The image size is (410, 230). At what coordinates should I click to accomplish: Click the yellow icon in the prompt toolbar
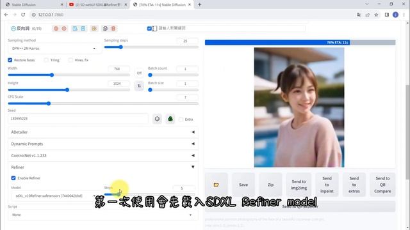pos(94,28)
